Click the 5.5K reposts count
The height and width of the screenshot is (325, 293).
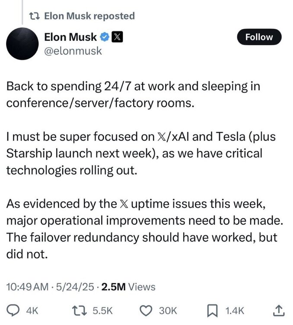pos(104,311)
